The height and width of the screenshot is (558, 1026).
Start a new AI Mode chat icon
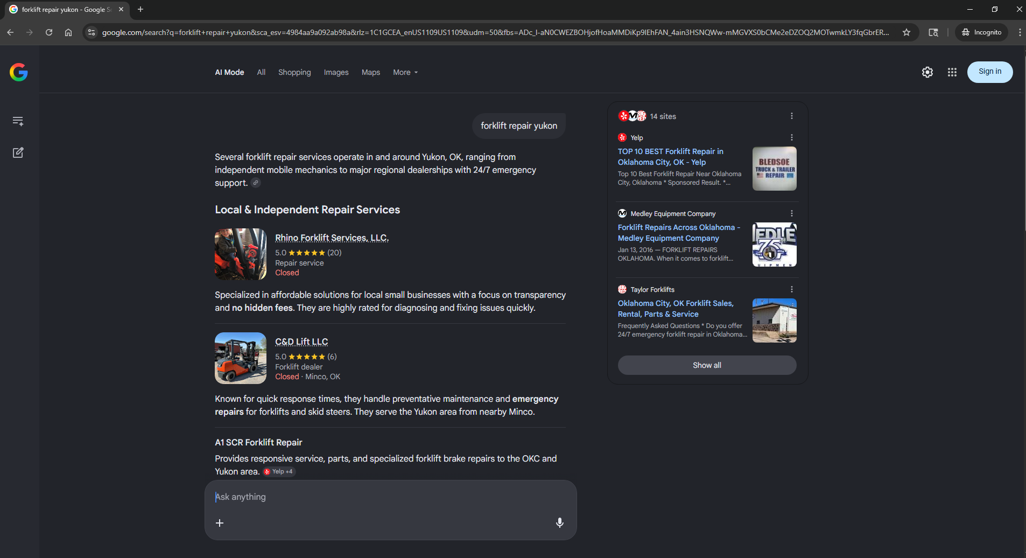18,152
